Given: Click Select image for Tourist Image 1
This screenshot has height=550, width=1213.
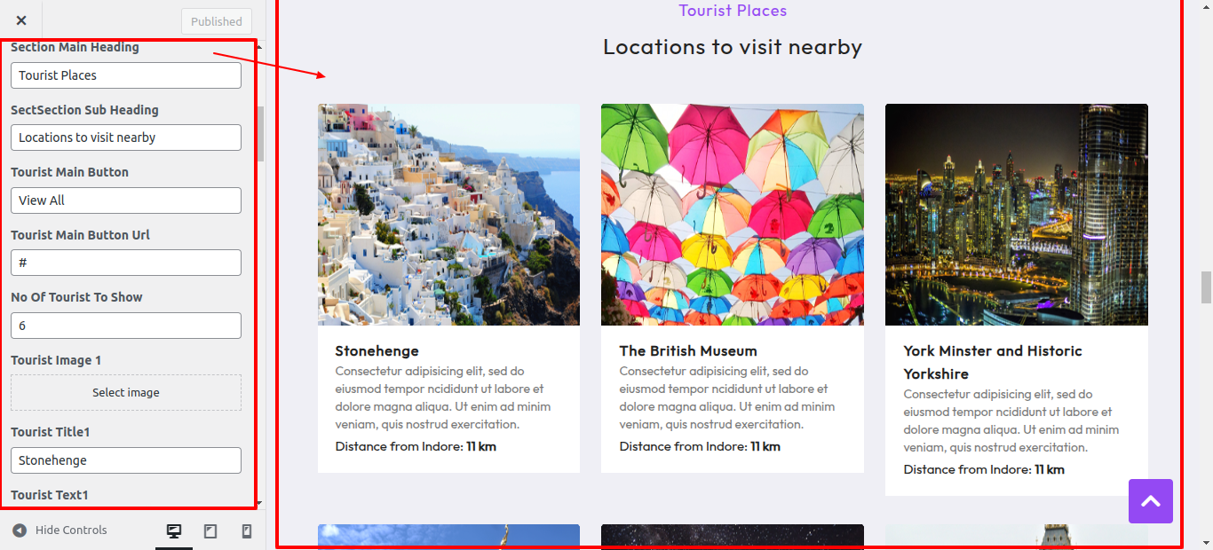Looking at the screenshot, I should (x=126, y=392).
